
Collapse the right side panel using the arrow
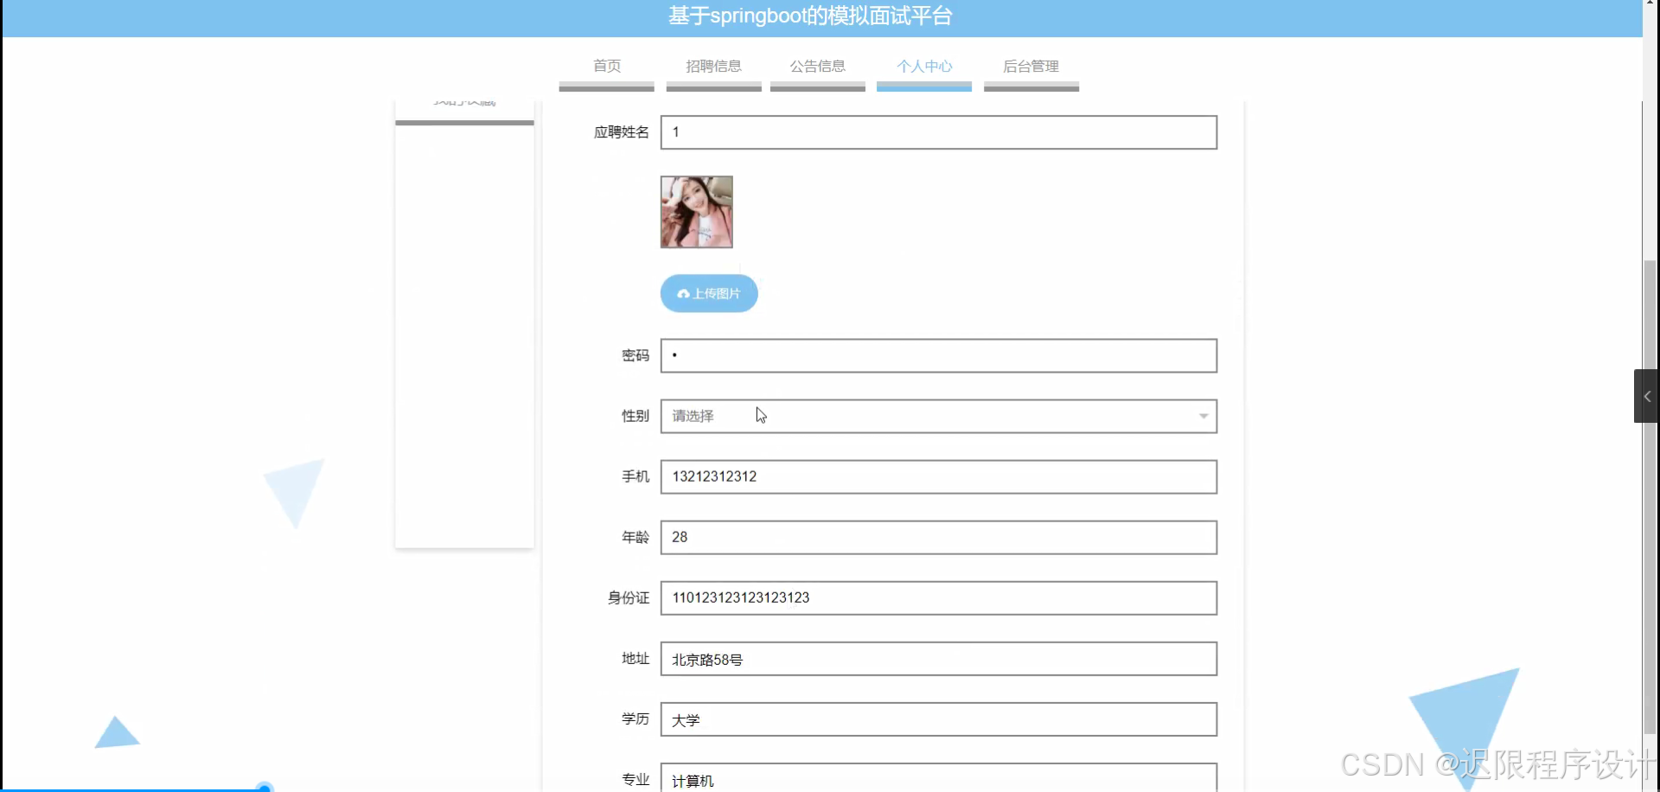(1647, 395)
